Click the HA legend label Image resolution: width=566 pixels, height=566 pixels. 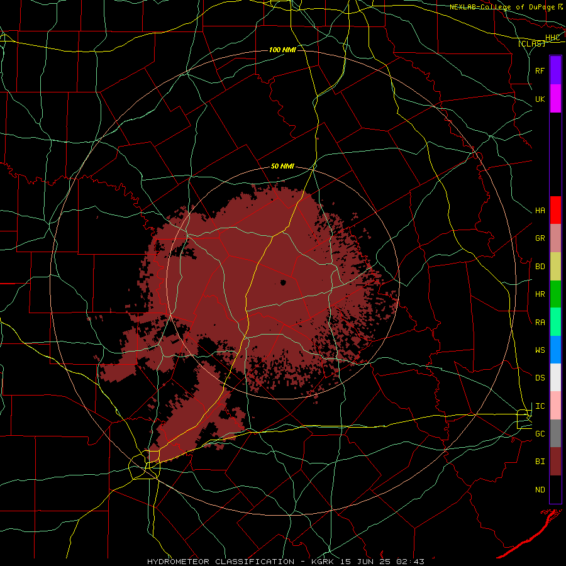[x=540, y=211]
